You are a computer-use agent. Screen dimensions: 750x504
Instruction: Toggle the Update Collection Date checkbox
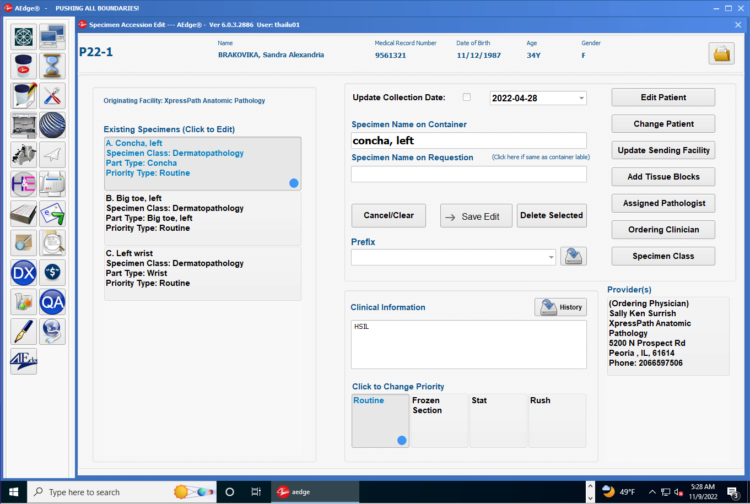[x=467, y=97]
